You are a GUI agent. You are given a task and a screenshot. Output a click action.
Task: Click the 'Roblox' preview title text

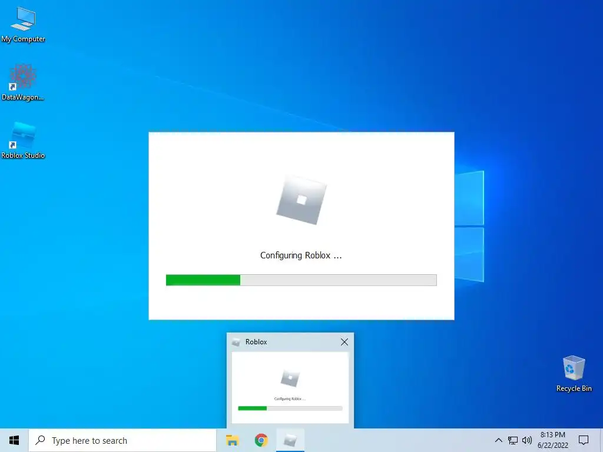click(x=256, y=342)
